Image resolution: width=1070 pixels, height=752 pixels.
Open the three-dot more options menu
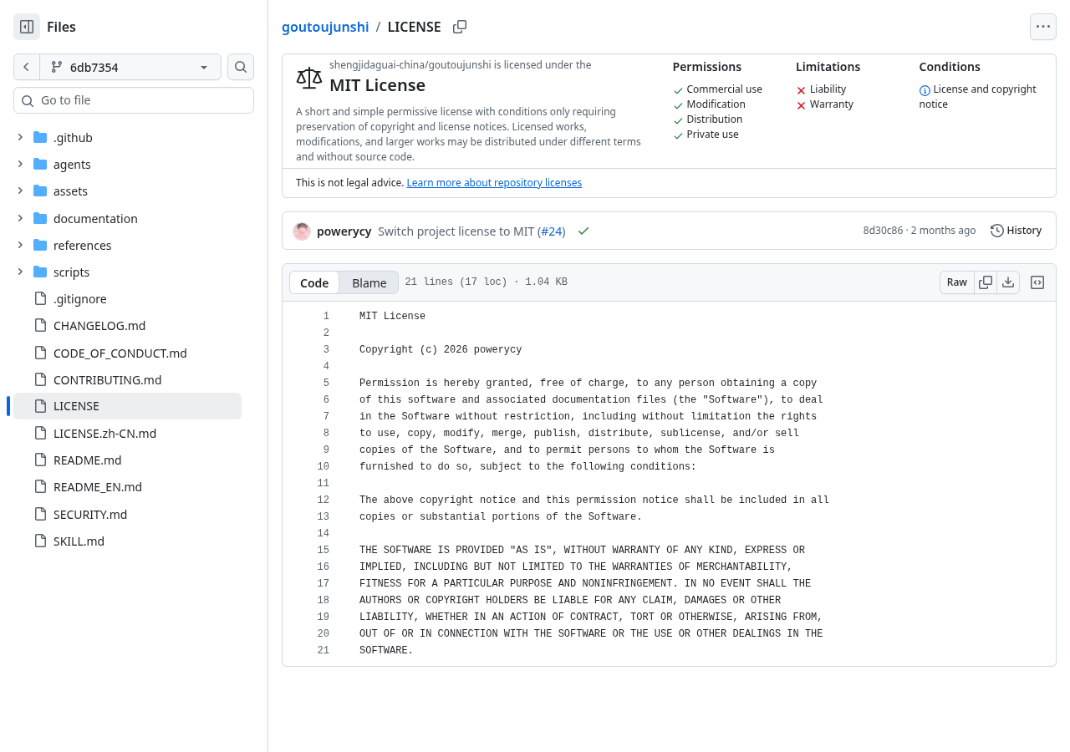[x=1043, y=27]
